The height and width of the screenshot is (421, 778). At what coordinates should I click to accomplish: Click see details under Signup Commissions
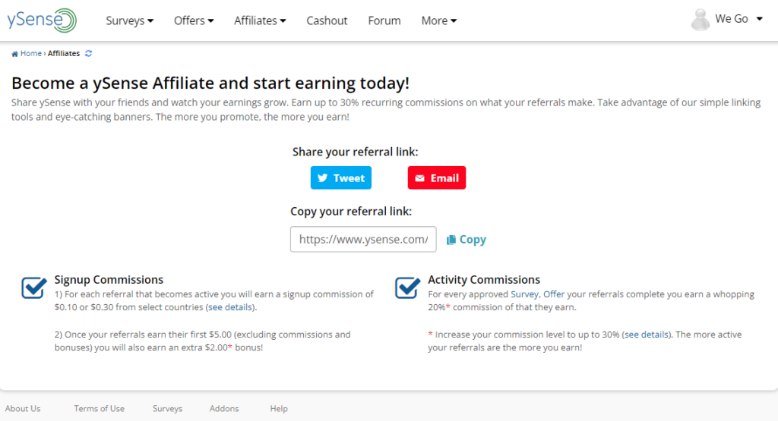click(x=229, y=307)
